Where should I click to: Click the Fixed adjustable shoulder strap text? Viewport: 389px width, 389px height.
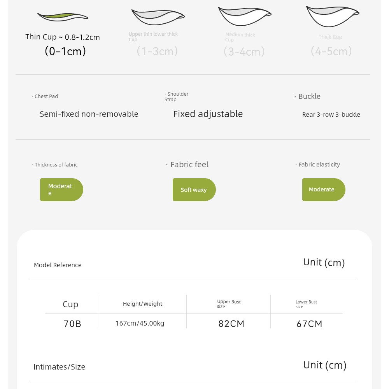[x=208, y=114]
